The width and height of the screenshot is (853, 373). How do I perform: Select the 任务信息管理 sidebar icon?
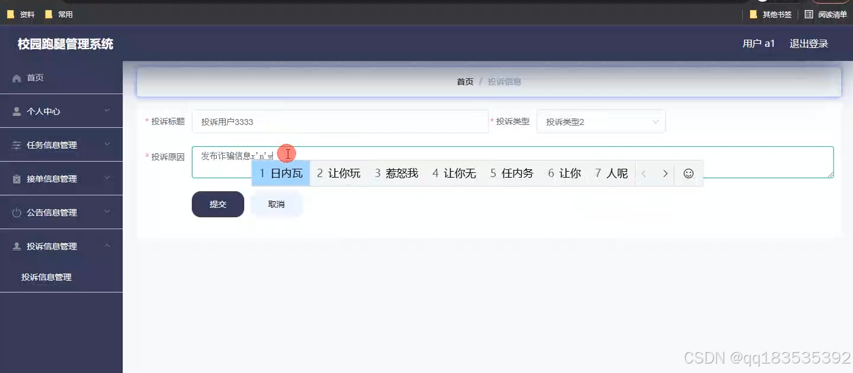(16, 144)
